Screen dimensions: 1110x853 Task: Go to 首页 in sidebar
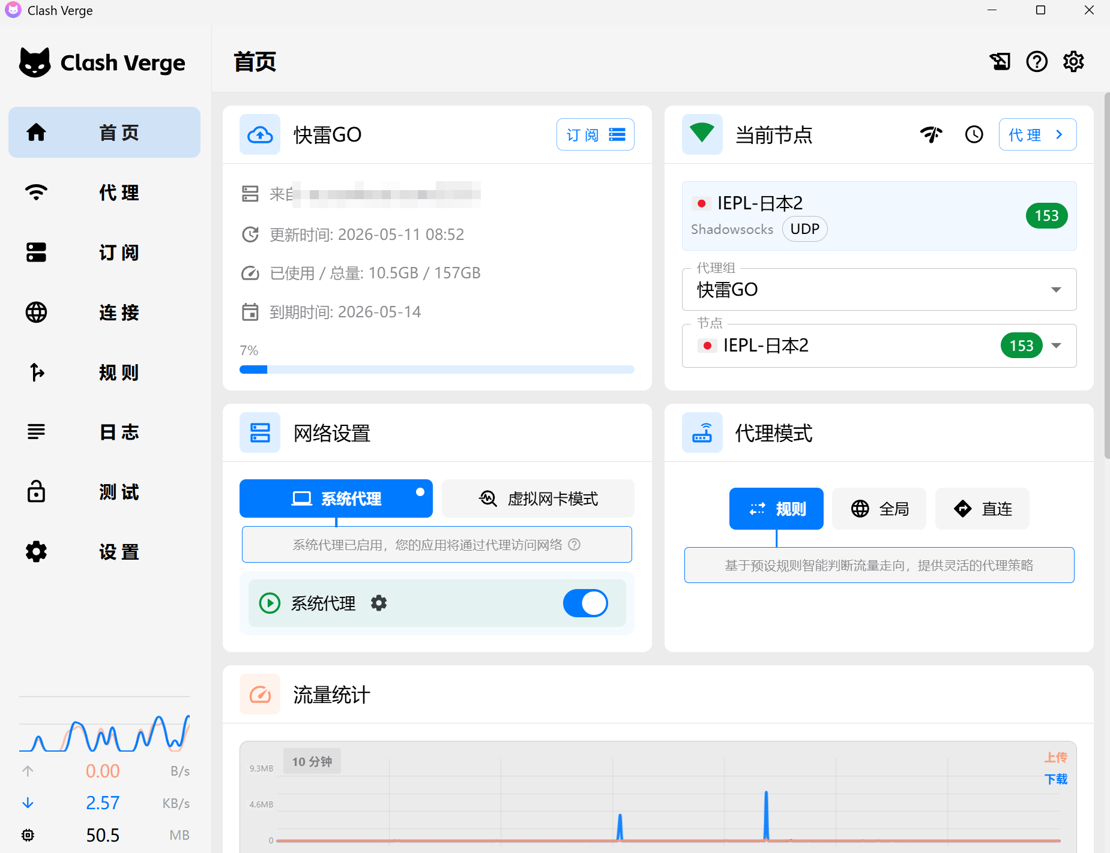click(104, 133)
